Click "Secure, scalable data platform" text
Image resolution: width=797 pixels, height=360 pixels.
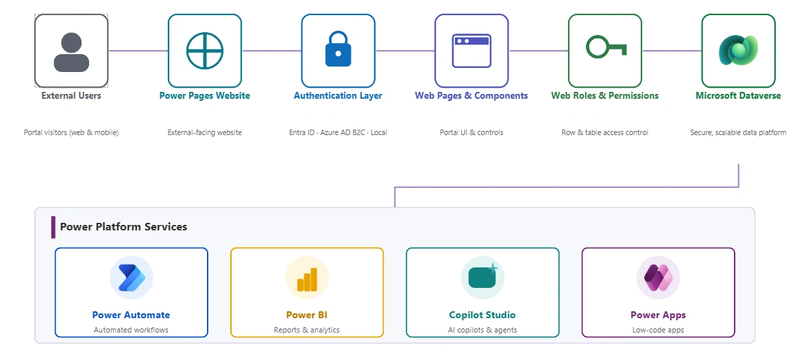pyautogui.click(x=739, y=133)
